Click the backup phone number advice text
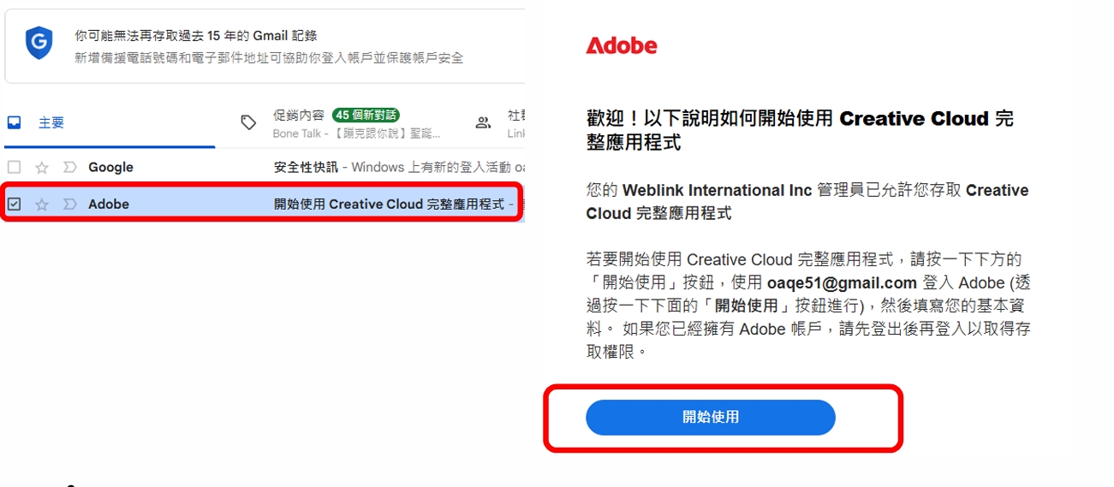Screen dimensions: 1114x487 269,57
